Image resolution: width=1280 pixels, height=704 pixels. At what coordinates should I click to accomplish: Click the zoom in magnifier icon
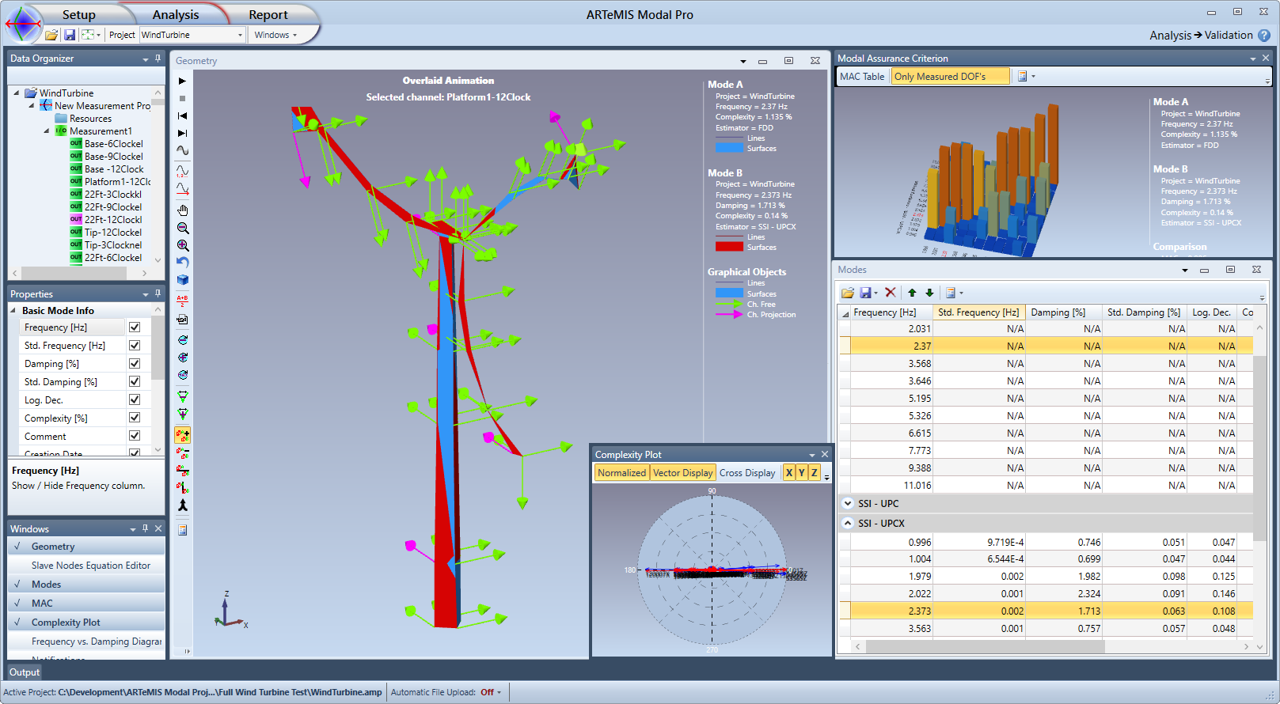(182, 245)
